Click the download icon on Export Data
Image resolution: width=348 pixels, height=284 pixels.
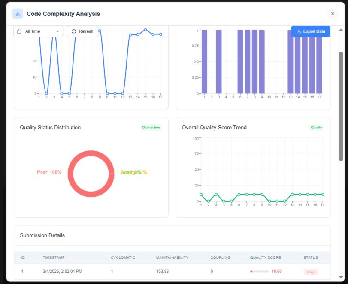[299, 31]
